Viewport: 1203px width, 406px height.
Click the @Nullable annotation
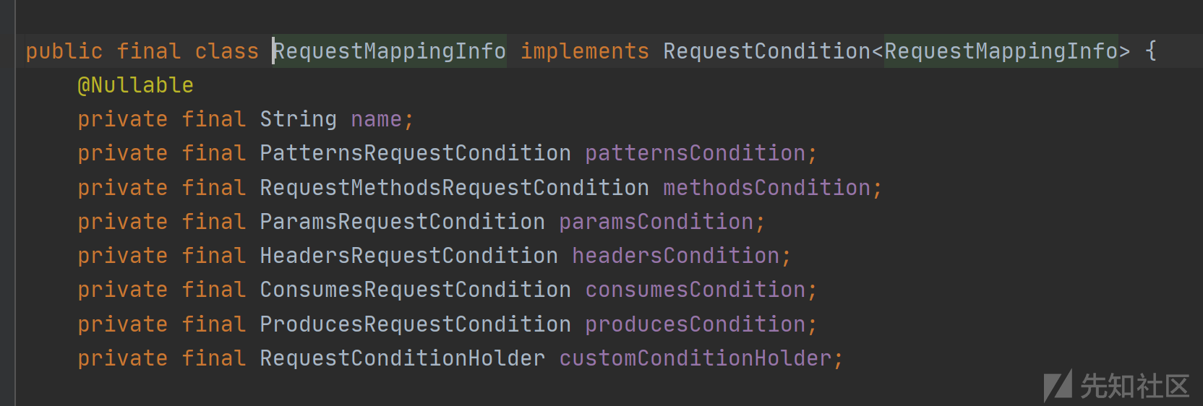click(x=135, y=85)
